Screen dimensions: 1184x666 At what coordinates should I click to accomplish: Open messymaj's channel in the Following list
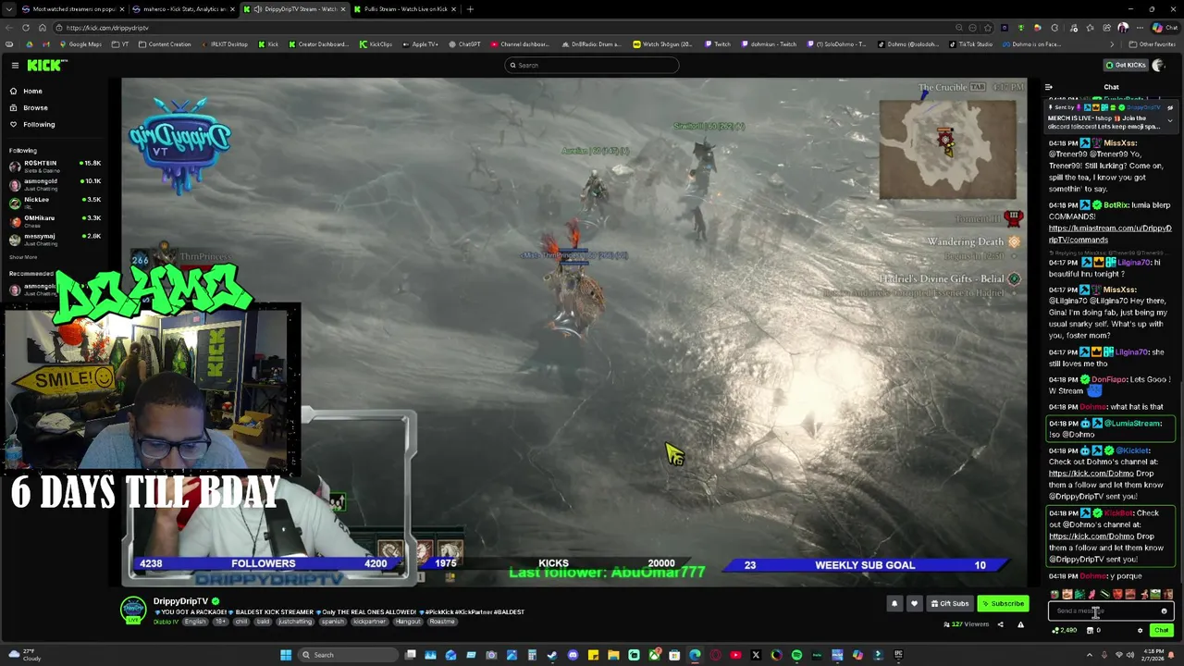click(x=55, y=239)
